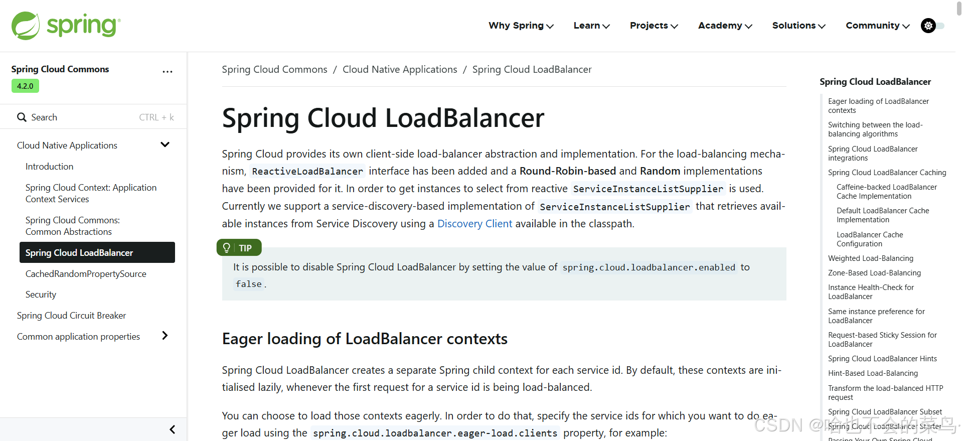Jump to Spring Cloud LoadBalancer Caching
Viewport: 963px width, 441px height.
point(887,173)
